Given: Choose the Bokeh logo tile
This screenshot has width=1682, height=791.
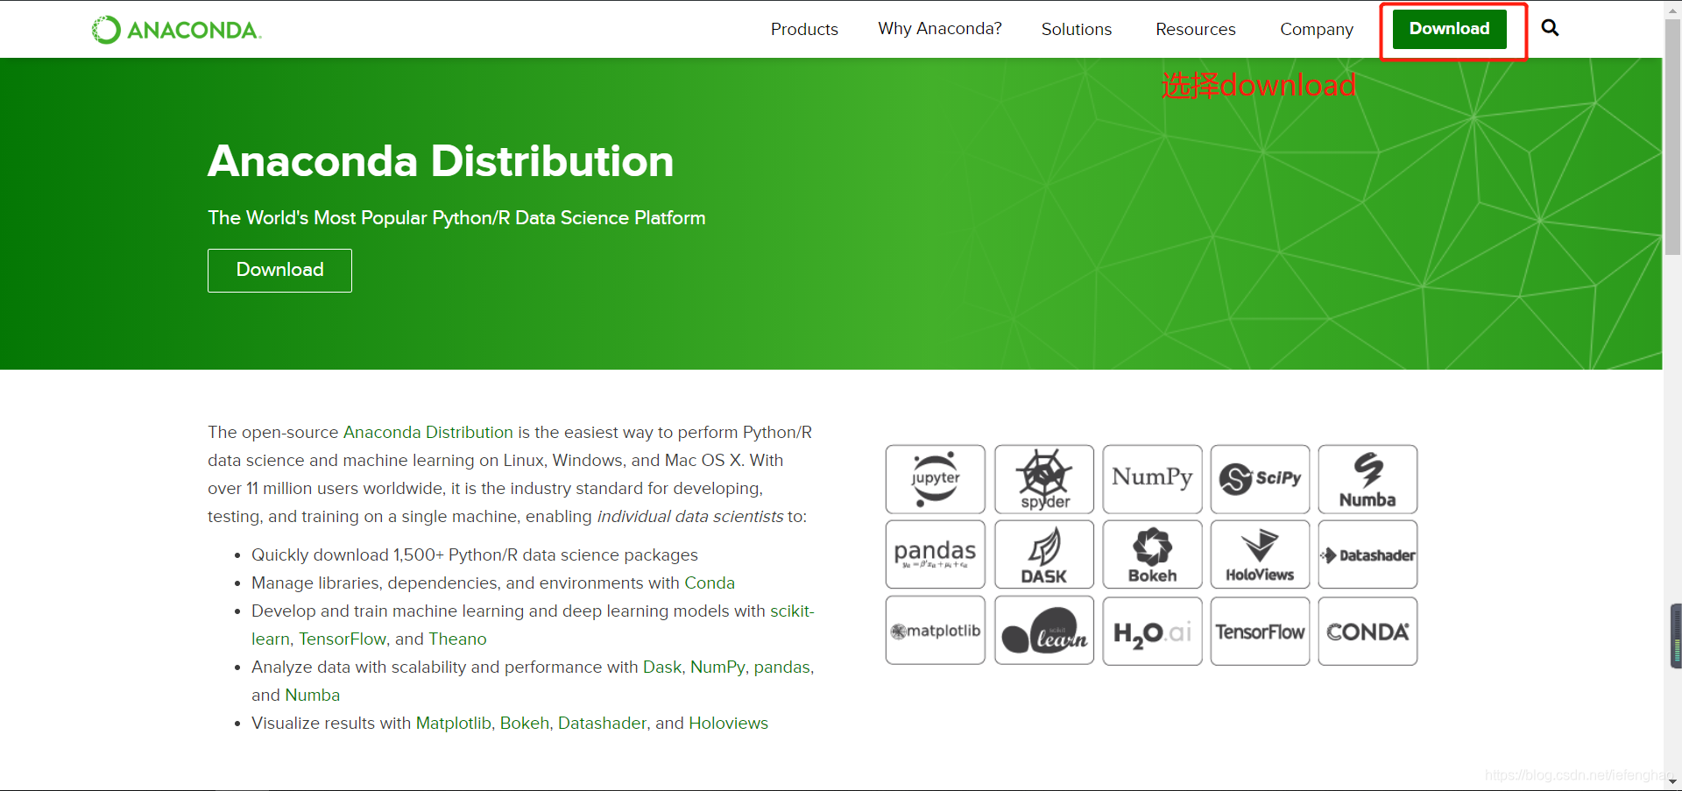Looking at the screenshot, I should pyautogui.click(x=1152, y=554).
